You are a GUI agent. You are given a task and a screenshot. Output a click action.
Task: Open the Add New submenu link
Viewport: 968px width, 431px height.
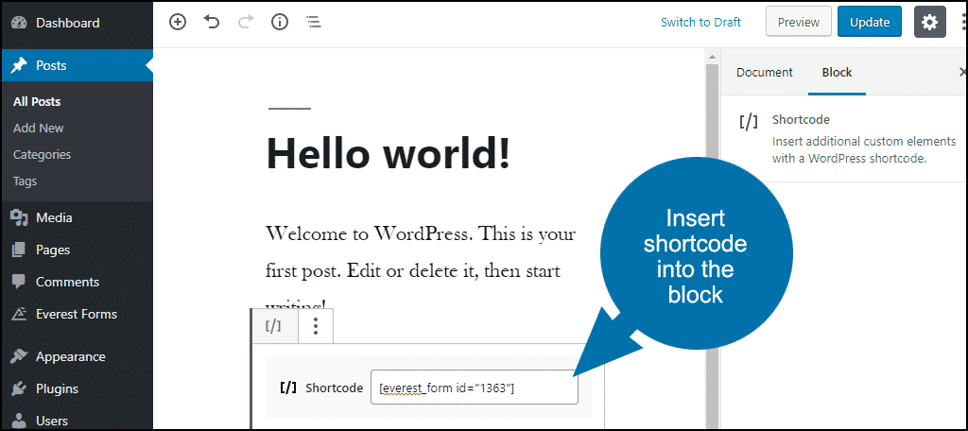[x=38, y=128]
